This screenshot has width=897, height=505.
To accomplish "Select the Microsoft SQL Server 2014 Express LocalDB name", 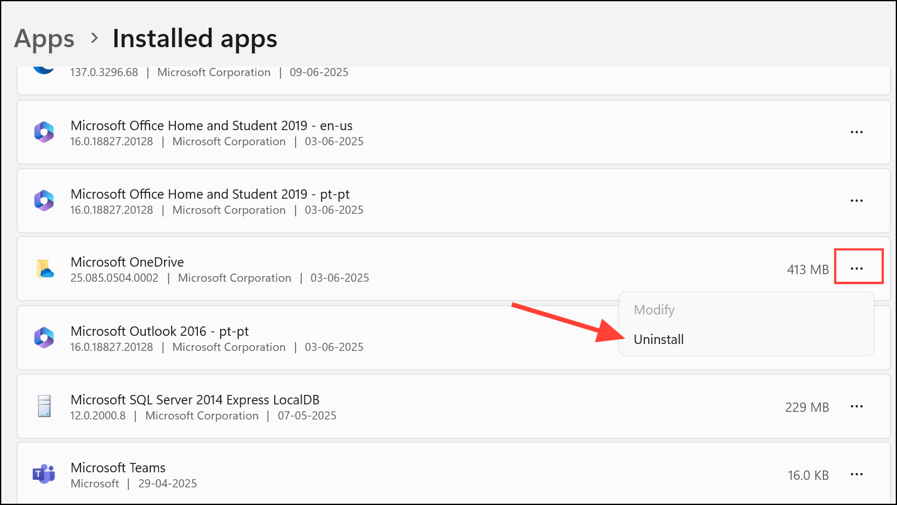I will point(195,399).
